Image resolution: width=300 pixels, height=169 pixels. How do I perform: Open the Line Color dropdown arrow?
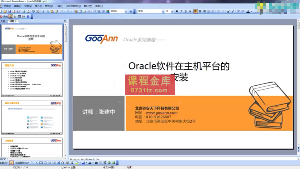click(x=86, y=163)
